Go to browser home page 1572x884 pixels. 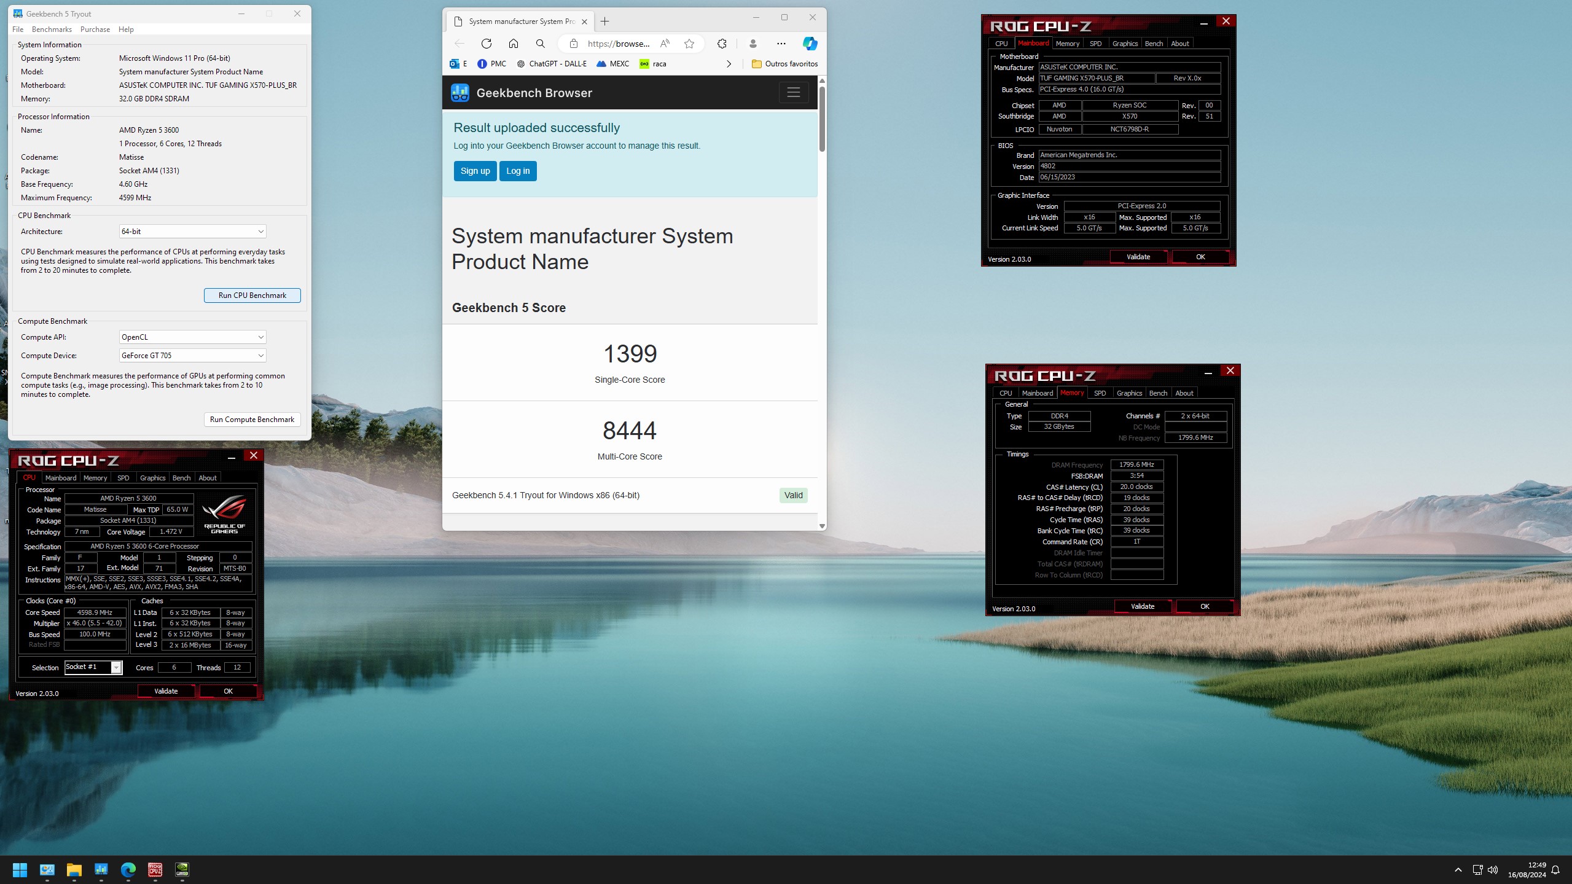514,44
